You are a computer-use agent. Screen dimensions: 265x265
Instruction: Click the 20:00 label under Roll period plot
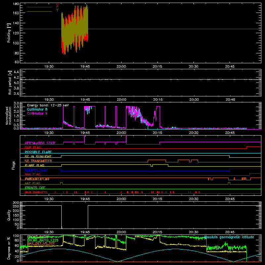click(x=122, y=100)
